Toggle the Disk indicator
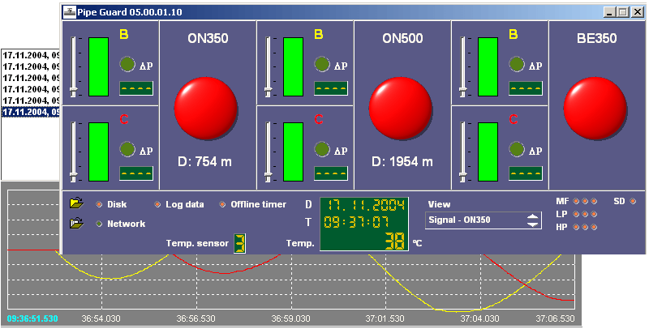This screenshot has width=649, height=329. point(99,204)
